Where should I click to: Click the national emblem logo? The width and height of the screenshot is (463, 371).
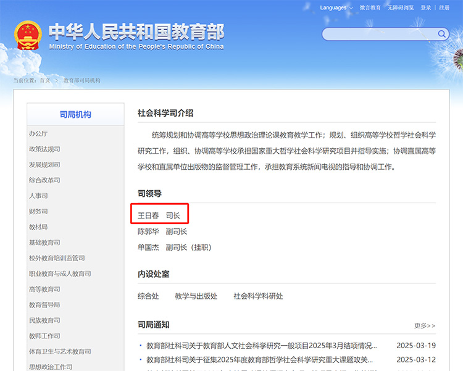pyautogui.click(x=27, y=35)
